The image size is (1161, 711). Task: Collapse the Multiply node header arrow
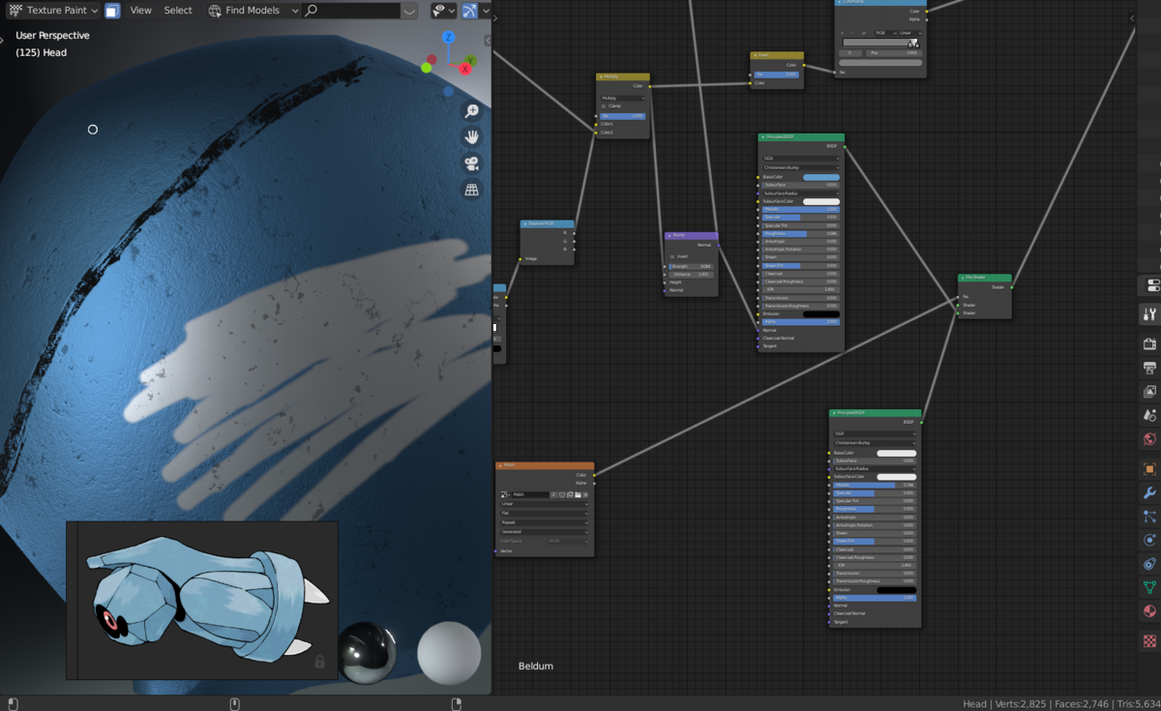coord(601,77)
